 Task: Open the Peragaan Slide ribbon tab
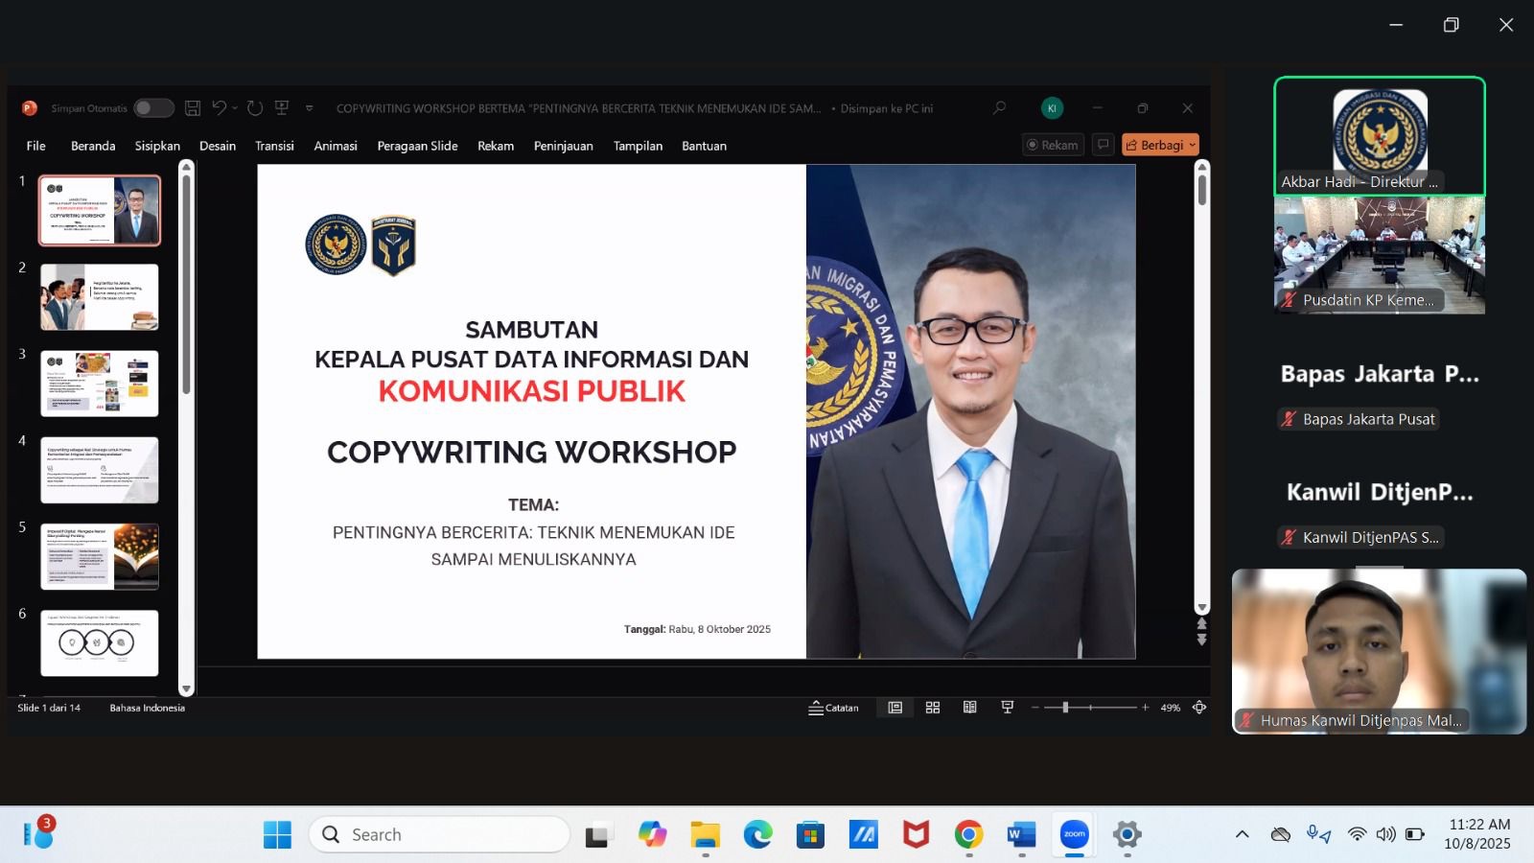point(418,146)
